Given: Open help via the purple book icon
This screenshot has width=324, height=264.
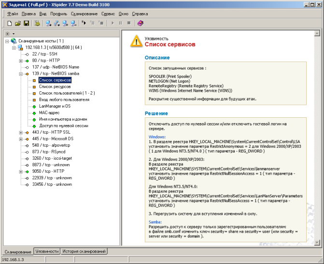Looking at the screenshot, I should (141, 23).
